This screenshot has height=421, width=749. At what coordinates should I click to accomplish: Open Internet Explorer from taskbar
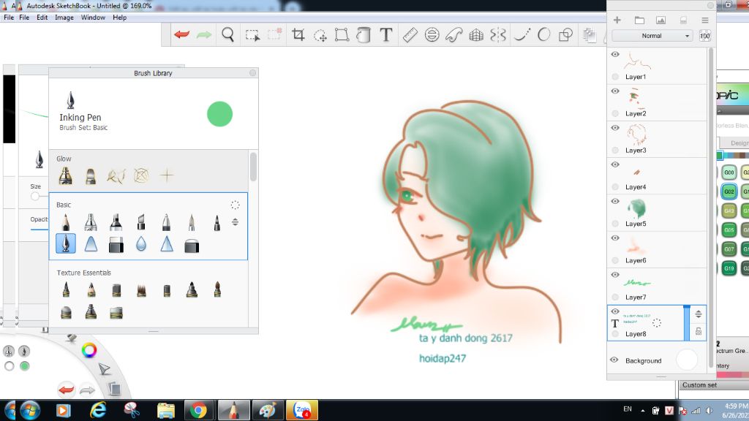tap(98, 410)
